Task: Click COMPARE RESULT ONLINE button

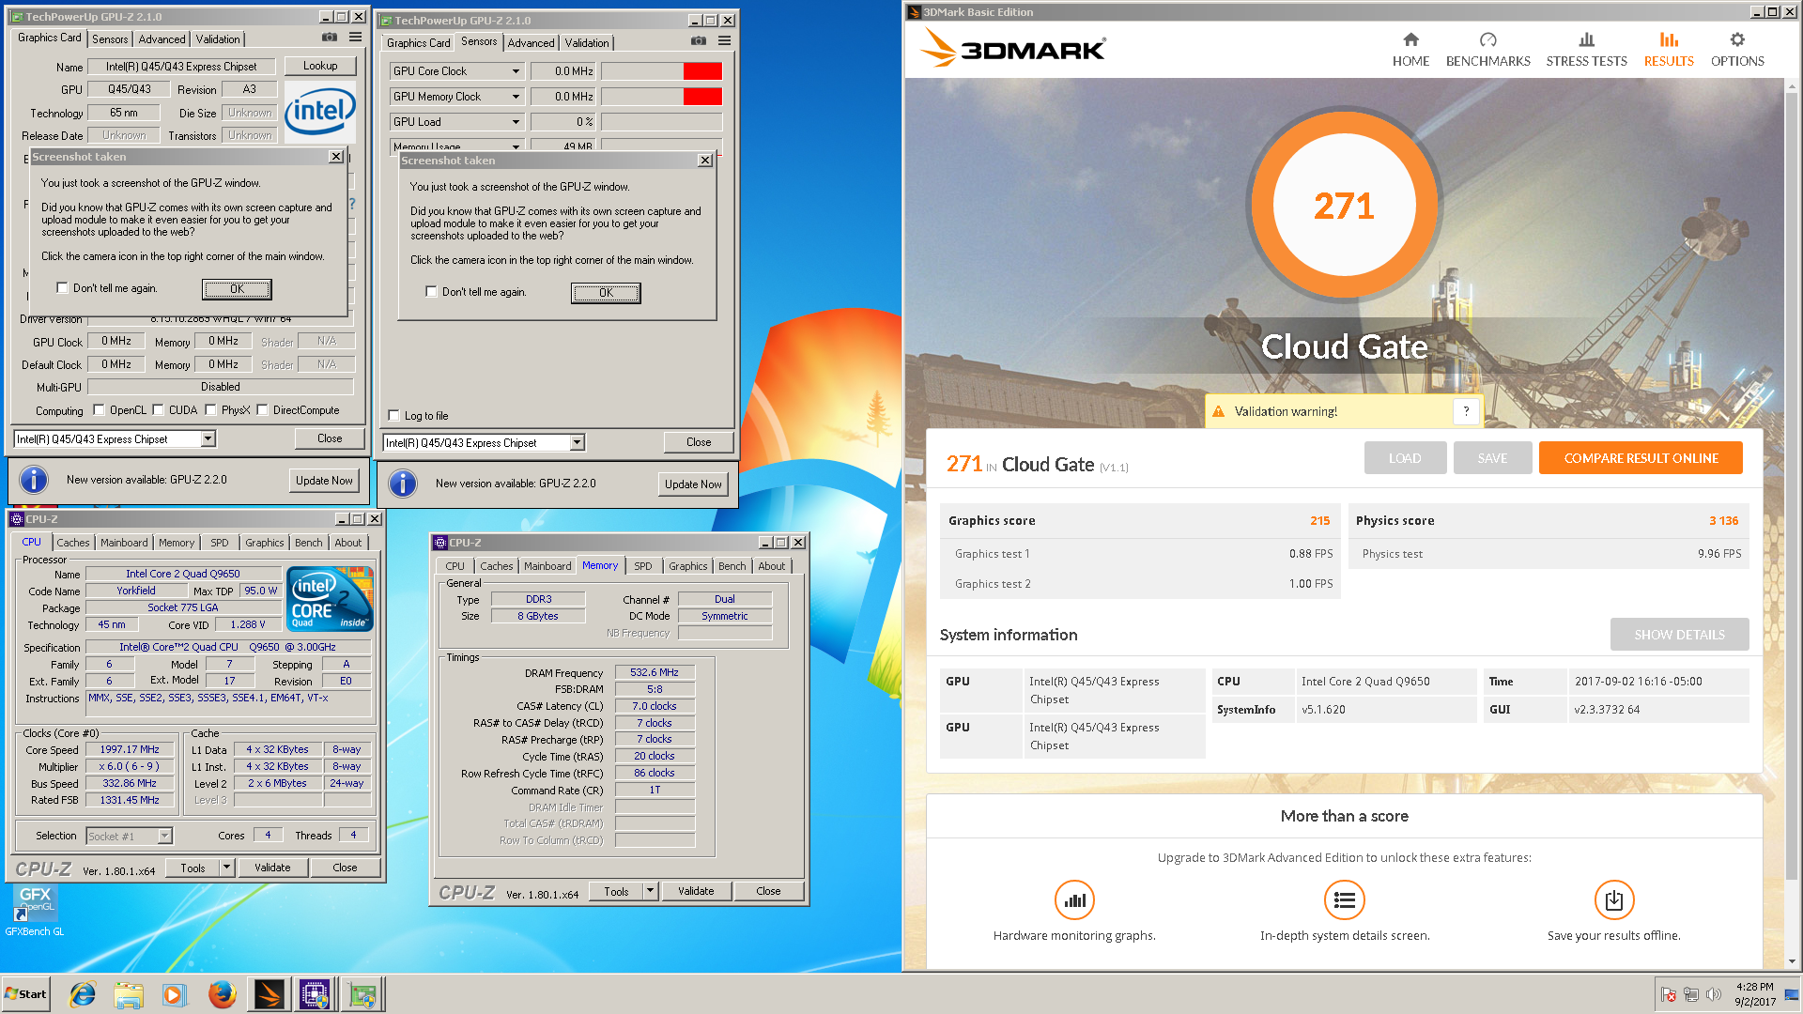Action: [x=1641, y=458]
